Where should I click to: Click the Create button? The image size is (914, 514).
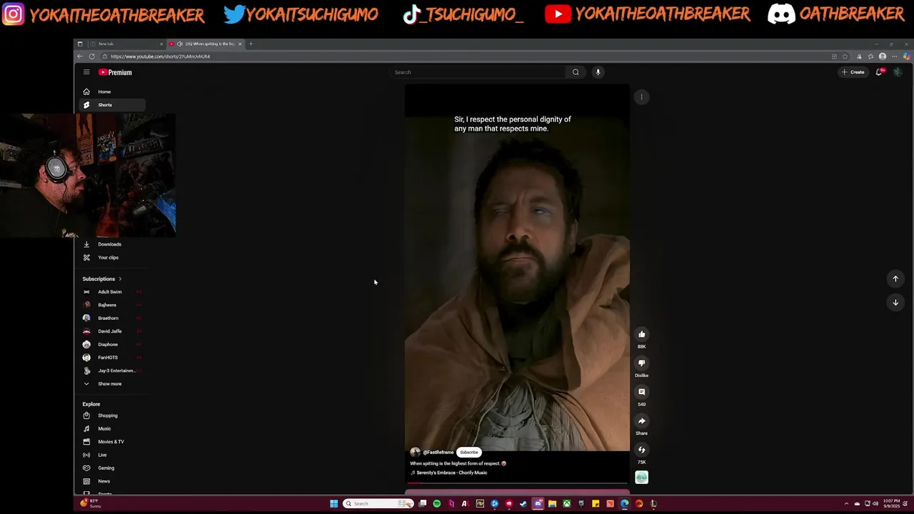tap(853, 72)
